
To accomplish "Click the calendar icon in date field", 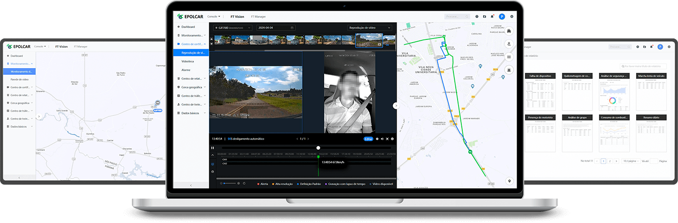I will 292,28.
